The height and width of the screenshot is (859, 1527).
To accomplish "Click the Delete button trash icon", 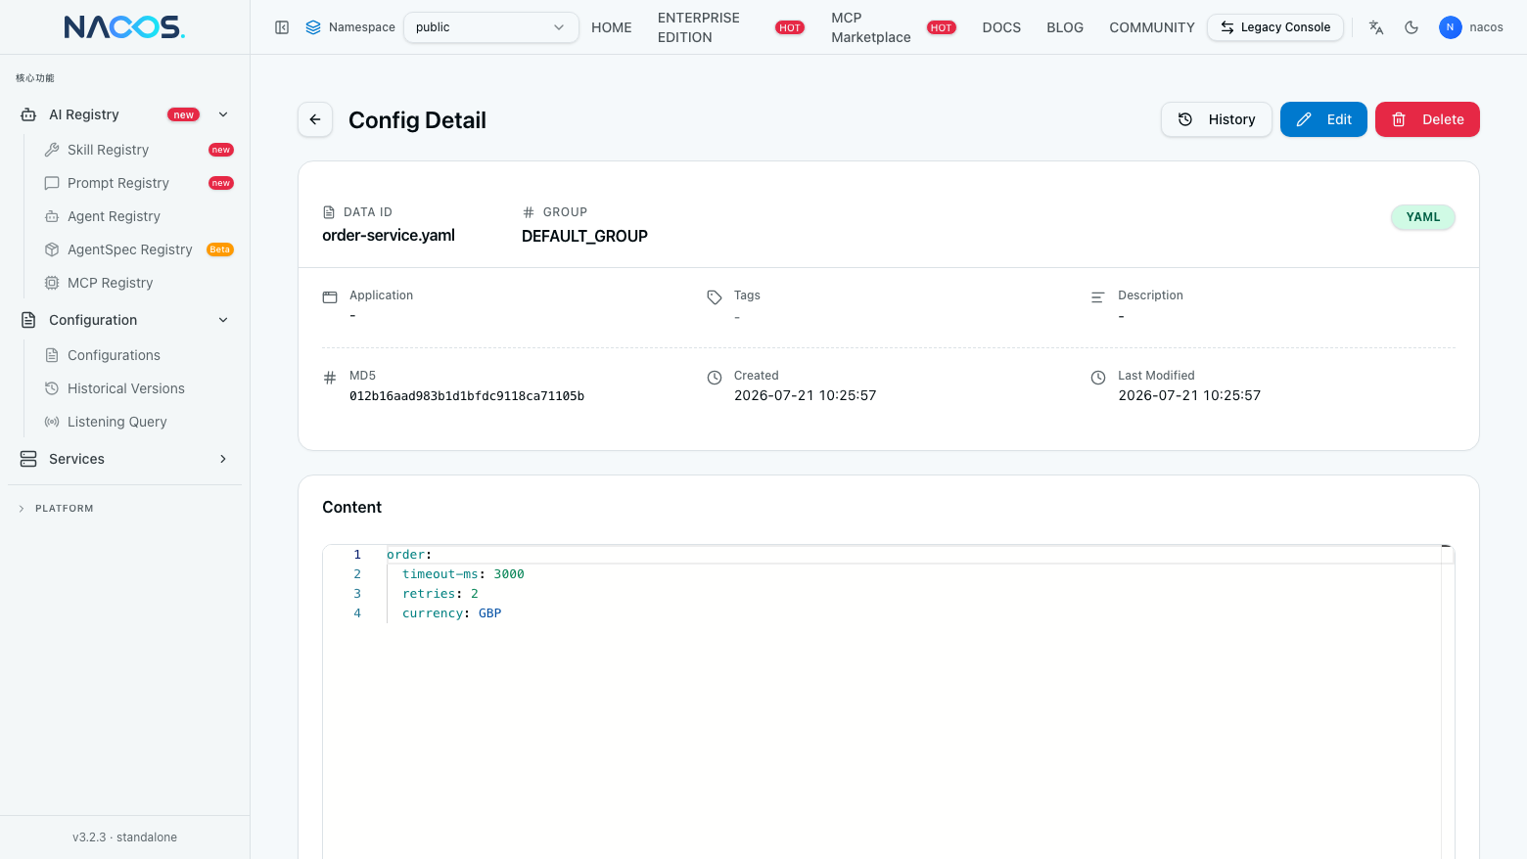I will 1399,119.
